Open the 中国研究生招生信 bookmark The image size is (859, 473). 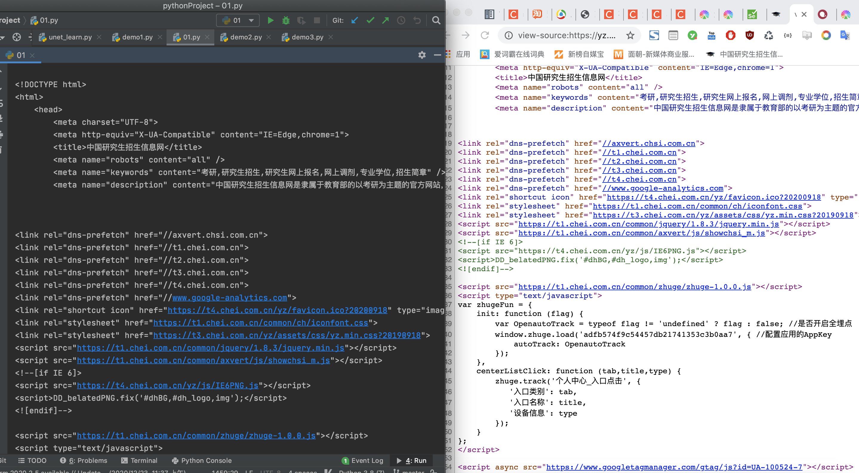[x=744, y=54]
